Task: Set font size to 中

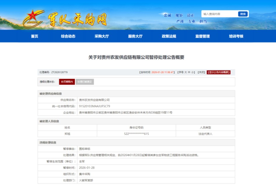Action: click(189, 72)
